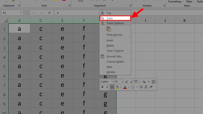Click the Format Cells icon in context menu

click(103, 56)
